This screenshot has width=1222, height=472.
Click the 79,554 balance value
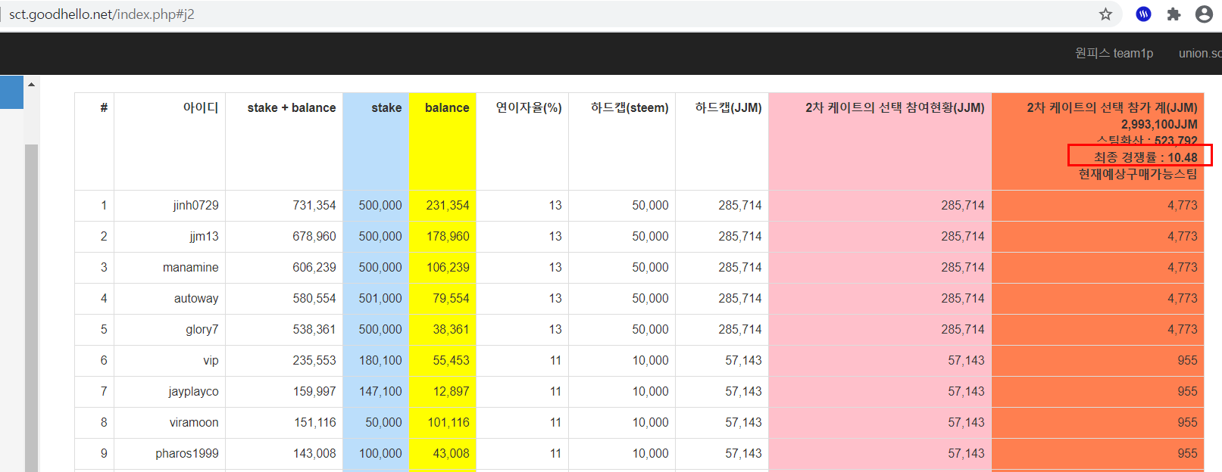point(451,298)
